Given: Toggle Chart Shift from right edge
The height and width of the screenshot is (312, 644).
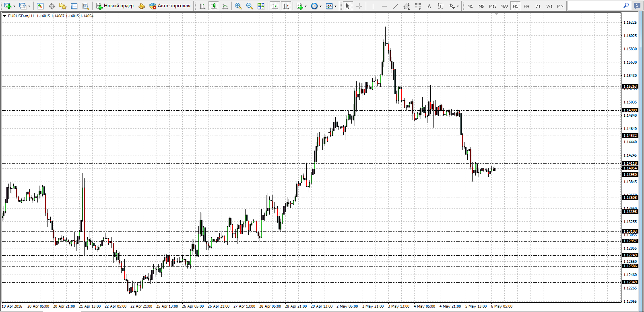Looking at the screenshot, I should [286, 6].
